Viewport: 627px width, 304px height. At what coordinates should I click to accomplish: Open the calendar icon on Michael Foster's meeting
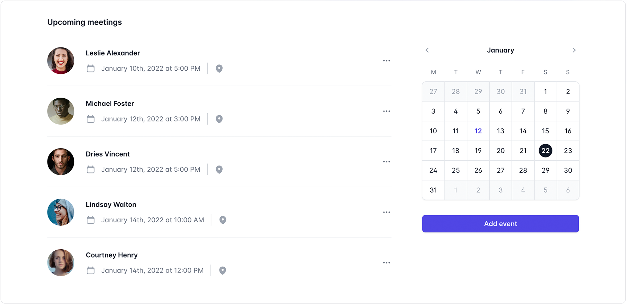click(x=91, y=119)
